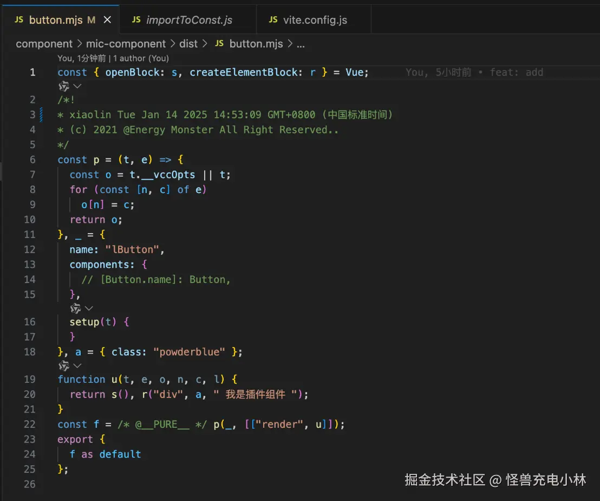Viewport: 600px width, 501px height.
Task: Click the JS file icon on importToConst.js tab
Action: point(136,20)
